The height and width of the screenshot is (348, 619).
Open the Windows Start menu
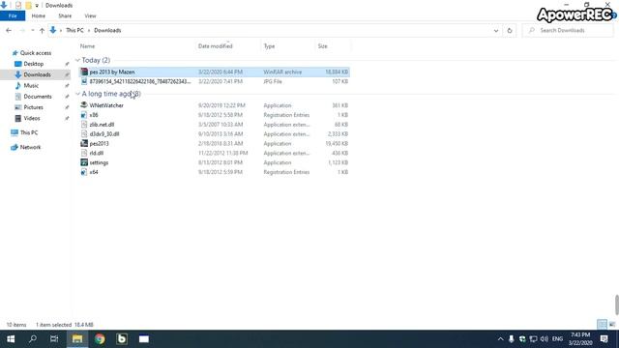11,339
